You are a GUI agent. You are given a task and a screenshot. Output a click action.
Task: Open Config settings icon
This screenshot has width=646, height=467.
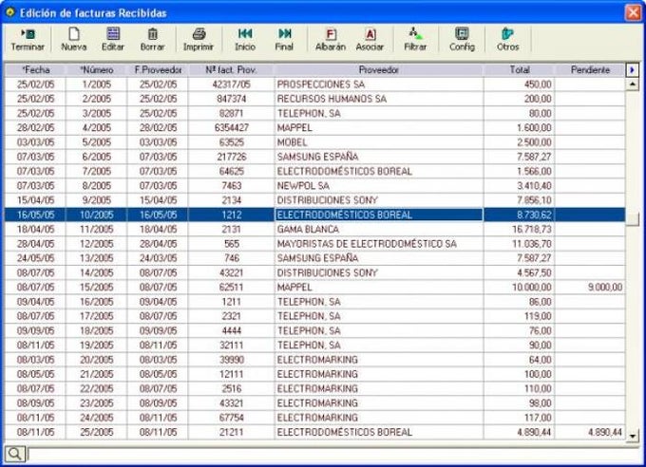463,40
